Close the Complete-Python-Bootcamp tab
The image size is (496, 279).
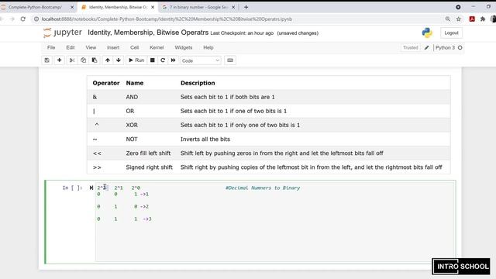pos(72,7)
